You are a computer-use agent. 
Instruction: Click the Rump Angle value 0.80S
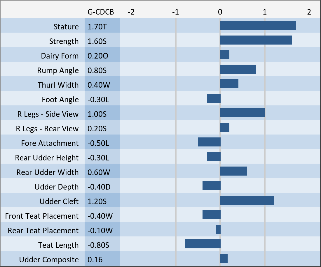coord(97,70)
